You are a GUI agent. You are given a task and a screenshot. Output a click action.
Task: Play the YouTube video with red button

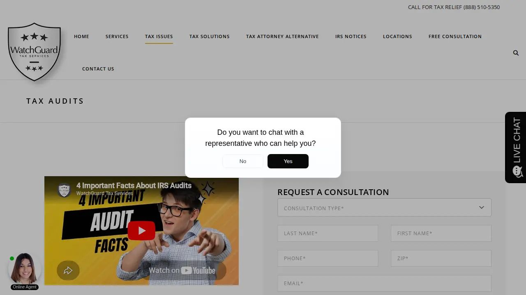[x=141, y=231]
